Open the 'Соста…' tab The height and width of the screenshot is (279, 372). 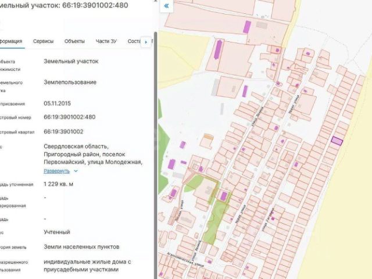134,41
